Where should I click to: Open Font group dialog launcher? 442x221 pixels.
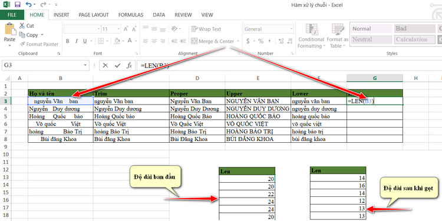pyautogui.click(x=137, y=53)
